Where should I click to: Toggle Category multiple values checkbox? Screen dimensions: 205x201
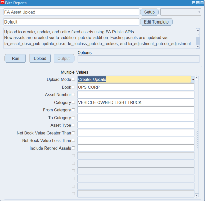[x=73, y=102]
